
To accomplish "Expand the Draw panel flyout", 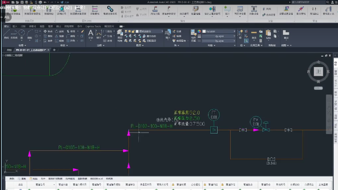I will 22,45.
